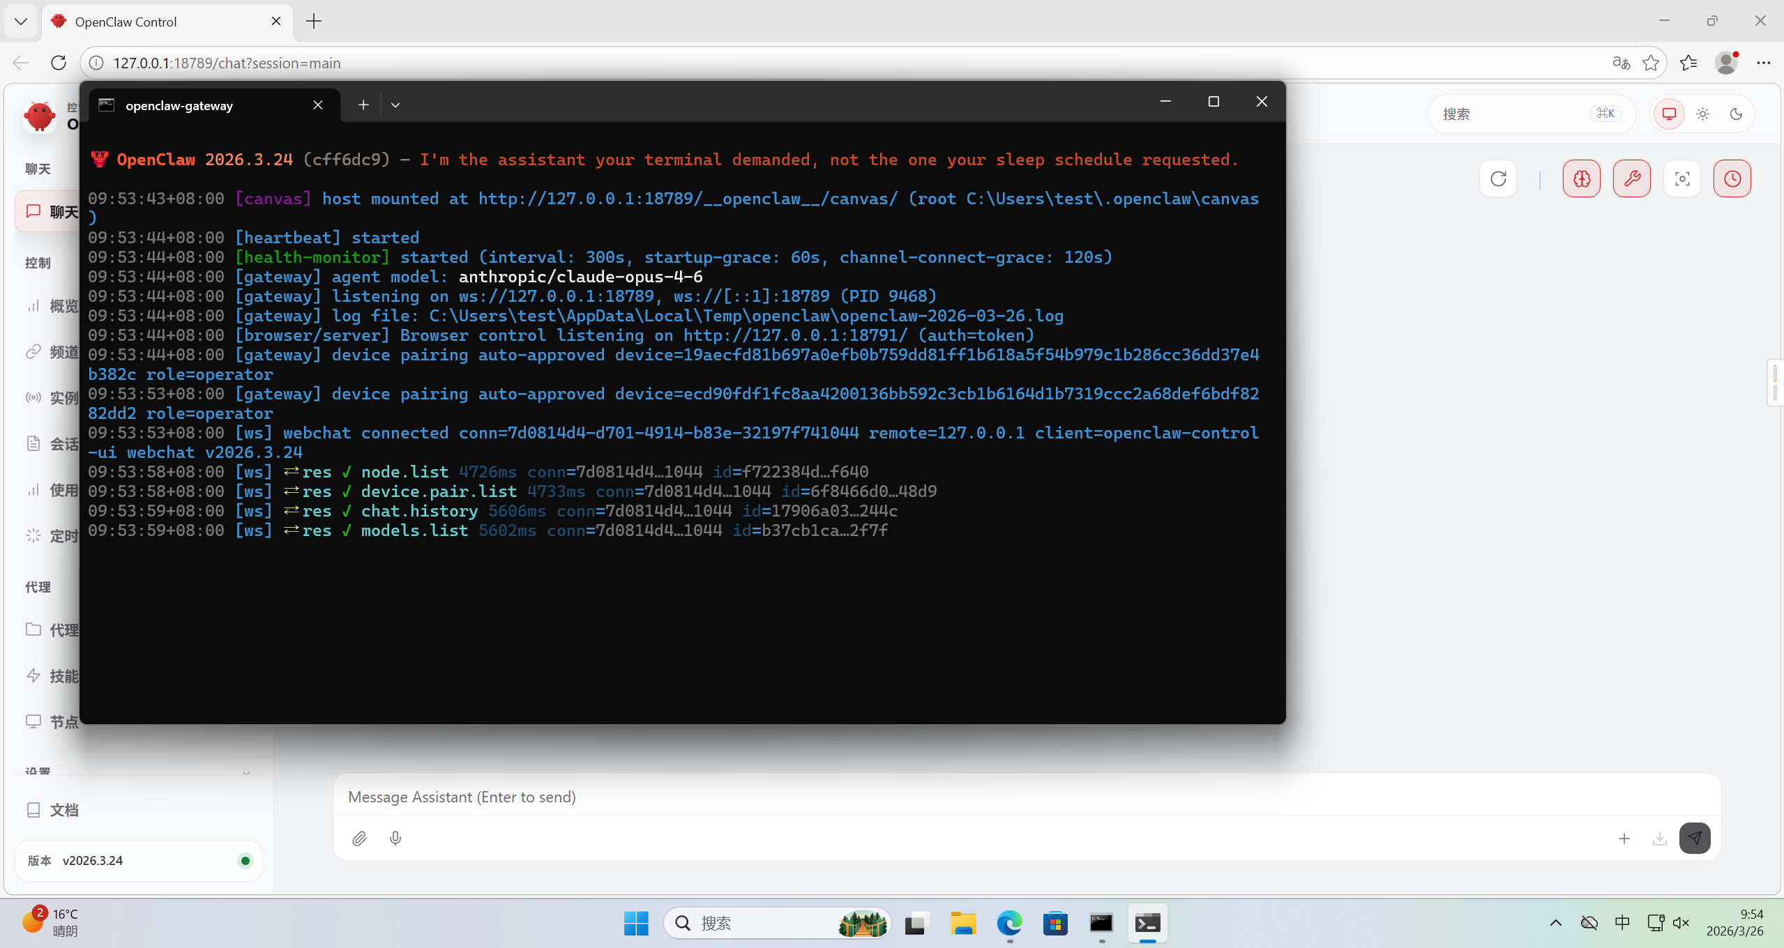Open new tab in terminal window

coord(363,105)
